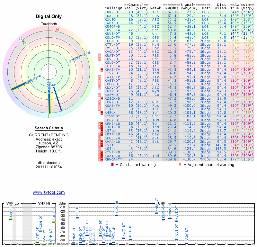Click the XHNOA-T callsign

click(x=113, y=160)
